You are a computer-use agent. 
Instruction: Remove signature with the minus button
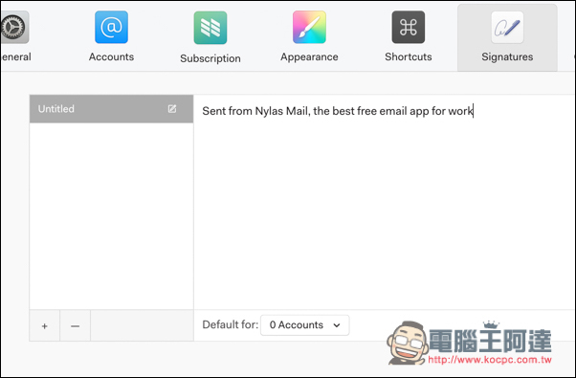tap(75, 325)
